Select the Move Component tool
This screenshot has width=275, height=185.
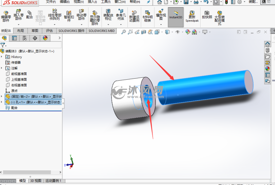(x=81, y=15)
